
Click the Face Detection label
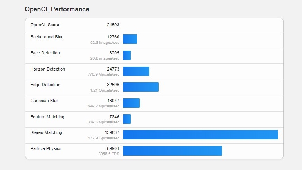(x=45, y=53)
